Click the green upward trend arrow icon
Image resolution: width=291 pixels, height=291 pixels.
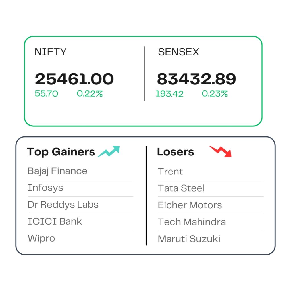pyautogui.click(x=109, y=151)
